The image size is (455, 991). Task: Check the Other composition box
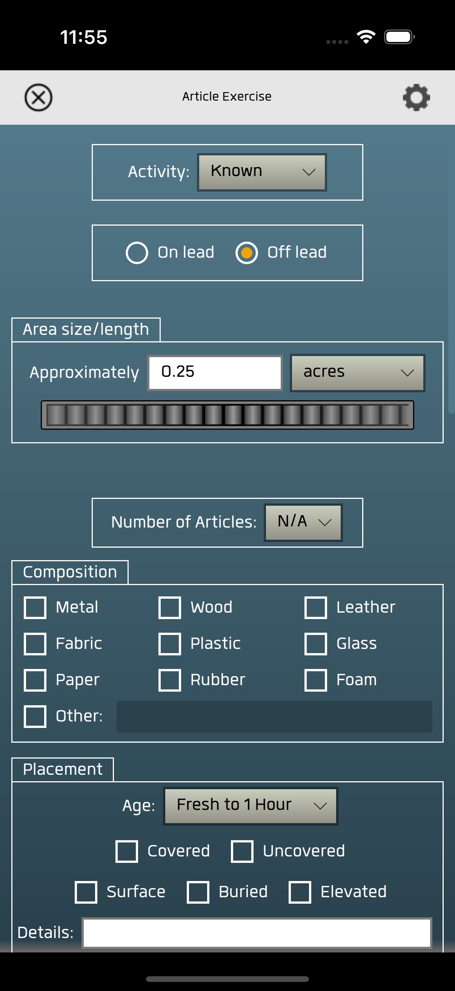tap(35, 716)
